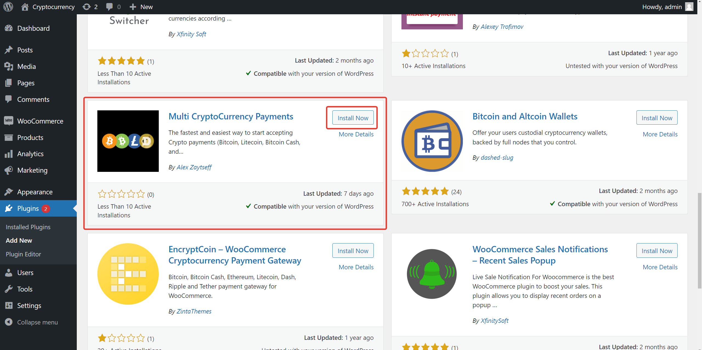Click the Dashboard gauge icon
This screenshot has height=350, width=702.
(x=9, y=28)
